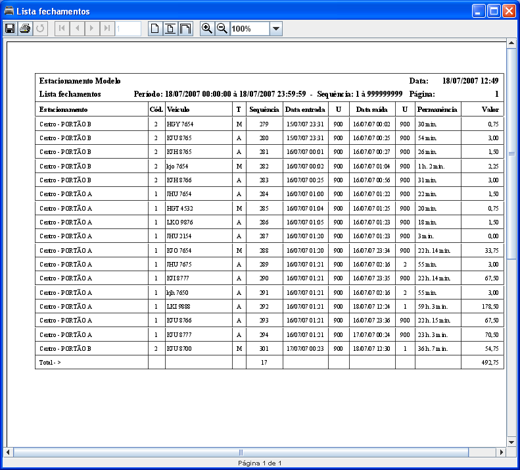Click the value 33,75
This screenshot has width=520, height=470.
click(x=492, y=250)
